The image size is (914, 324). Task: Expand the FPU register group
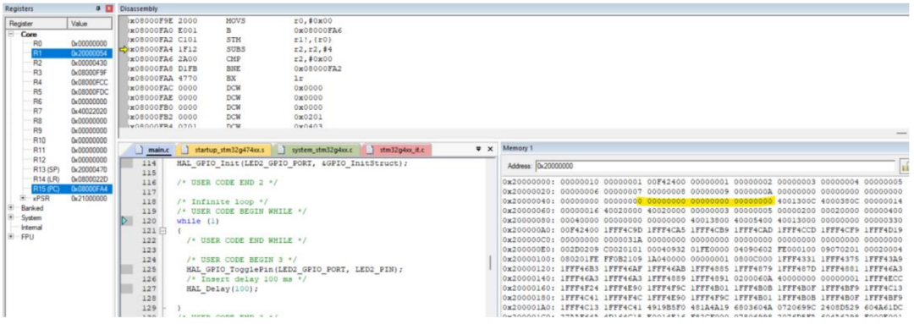pyautogui.click(x=11, y=237)
